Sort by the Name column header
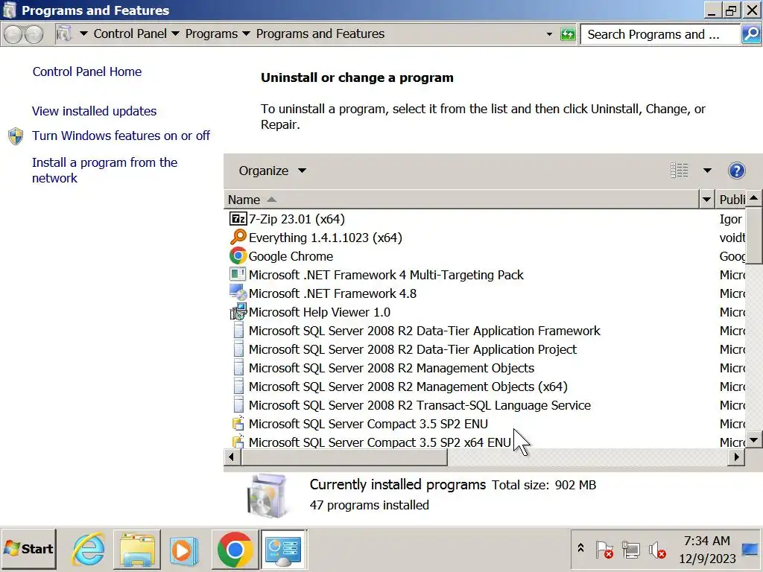 coord(462,200)
